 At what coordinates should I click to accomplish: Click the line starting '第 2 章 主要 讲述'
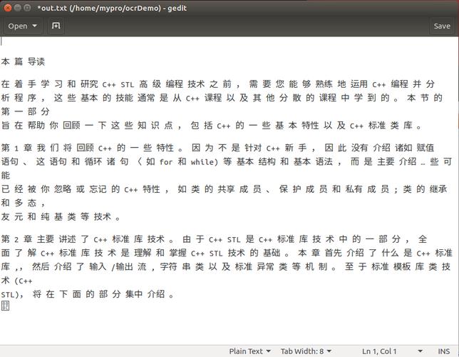(x=214, y=239)
